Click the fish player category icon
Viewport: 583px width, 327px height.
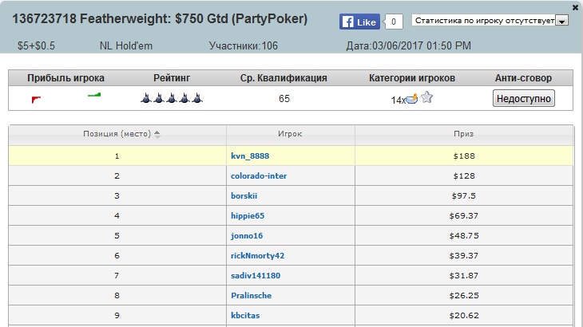point(411,99)
